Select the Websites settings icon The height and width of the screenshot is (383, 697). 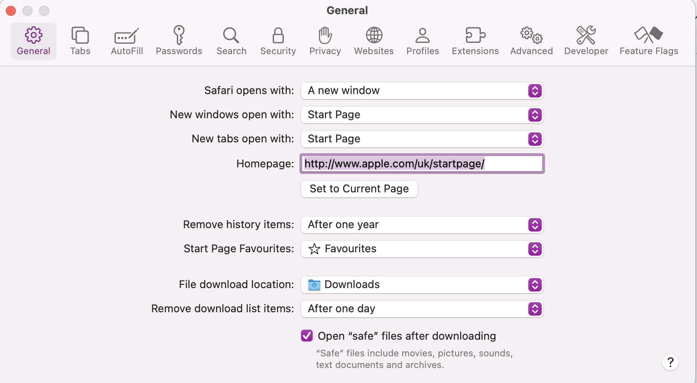[x=373, y=41]
